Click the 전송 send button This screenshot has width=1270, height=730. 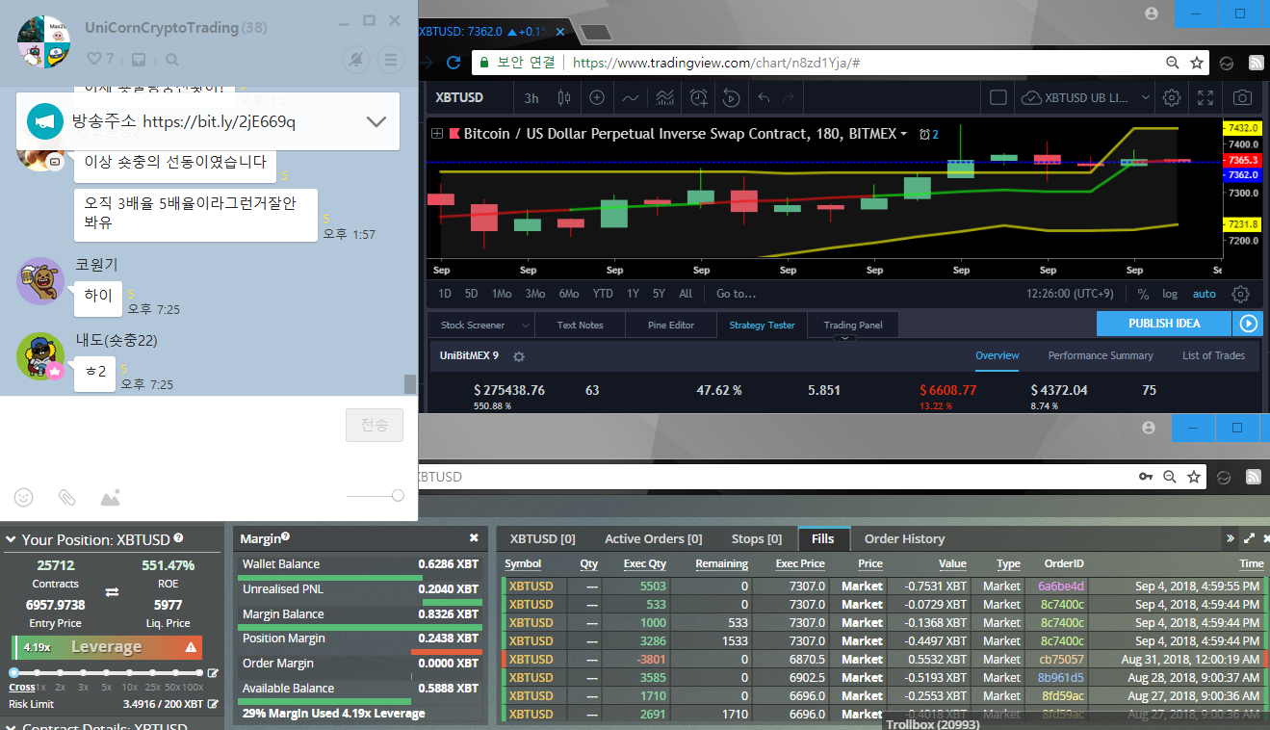[375, 426]
